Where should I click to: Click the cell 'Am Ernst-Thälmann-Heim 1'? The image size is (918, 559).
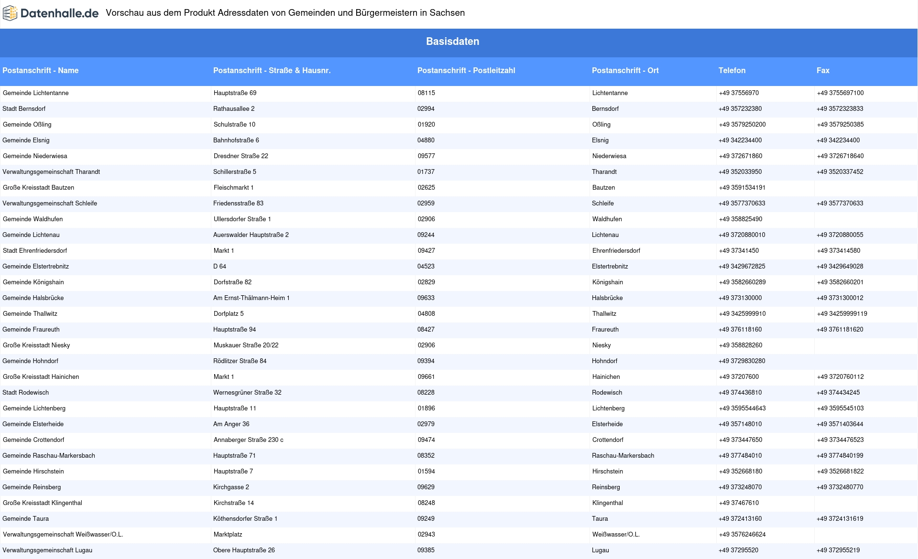[251, 298]
